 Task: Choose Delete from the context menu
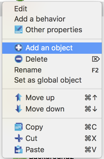pyautogui.click(x=52, y=59)
